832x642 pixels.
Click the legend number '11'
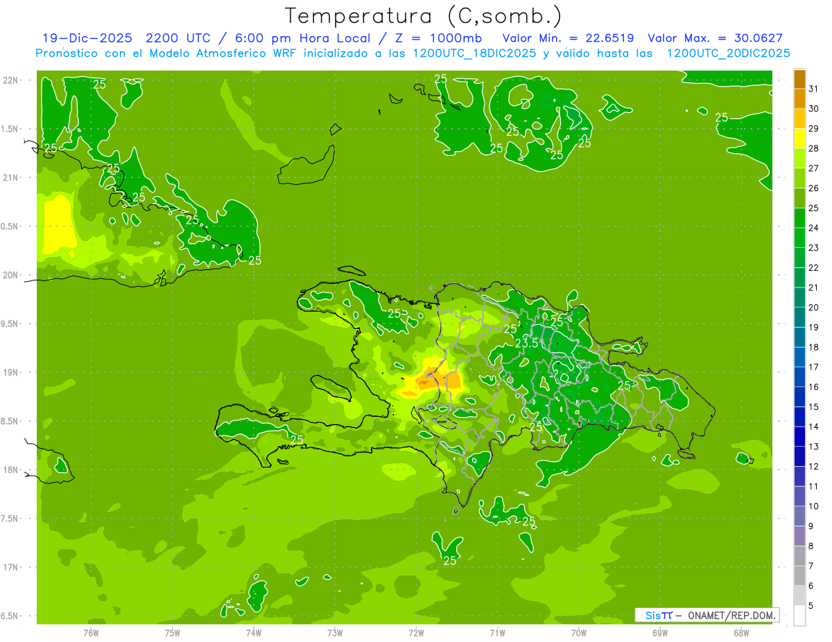click(x=814, y=487)
